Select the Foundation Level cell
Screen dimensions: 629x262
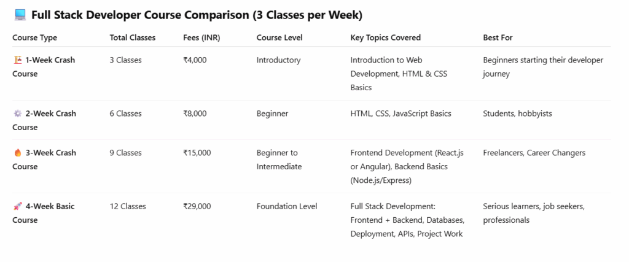click(x=287, y=206)
